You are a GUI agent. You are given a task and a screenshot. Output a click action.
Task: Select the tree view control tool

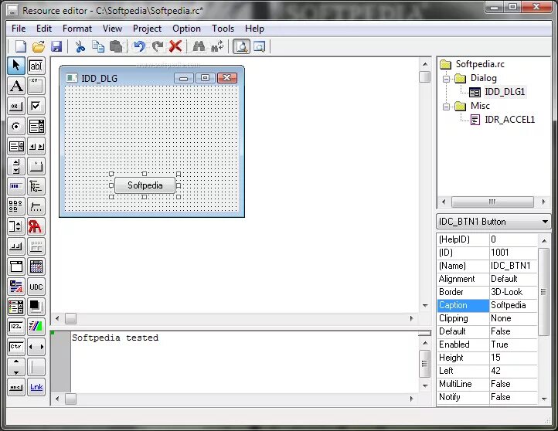36,186
